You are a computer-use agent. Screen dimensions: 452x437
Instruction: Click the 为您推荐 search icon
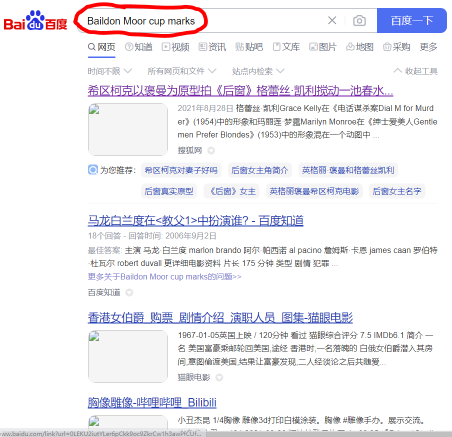click(93, 170)
